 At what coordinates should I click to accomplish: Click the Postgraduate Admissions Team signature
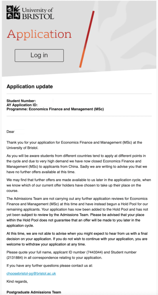click(34, 292)
